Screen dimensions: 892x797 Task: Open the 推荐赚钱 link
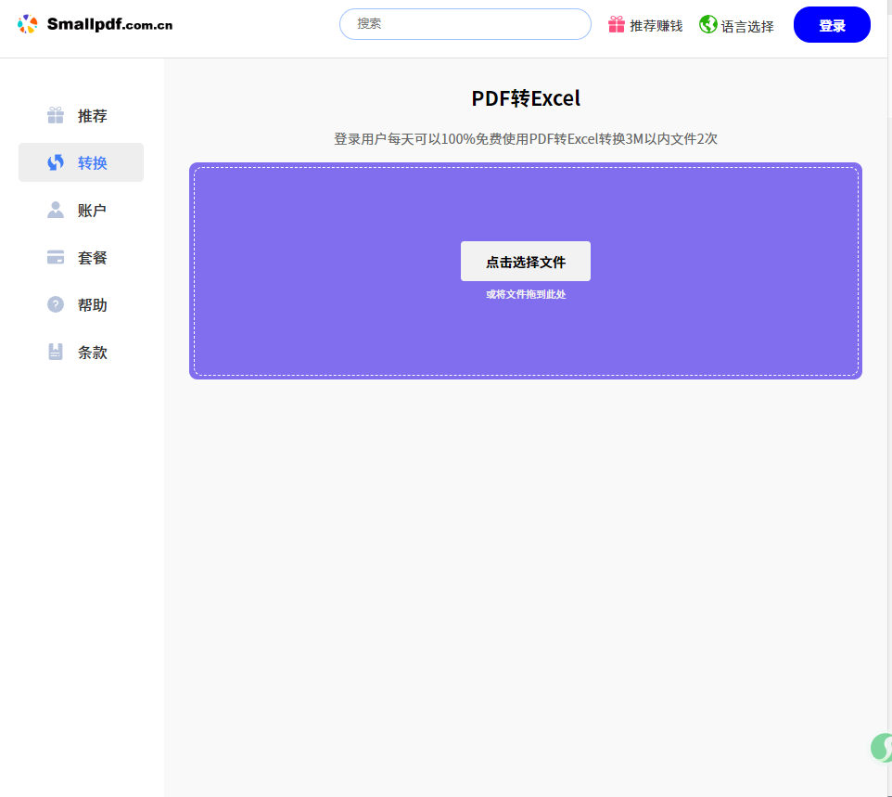tap(656, 26)
